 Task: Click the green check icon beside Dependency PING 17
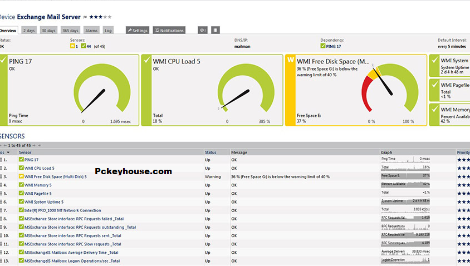[x=323, y=46]
